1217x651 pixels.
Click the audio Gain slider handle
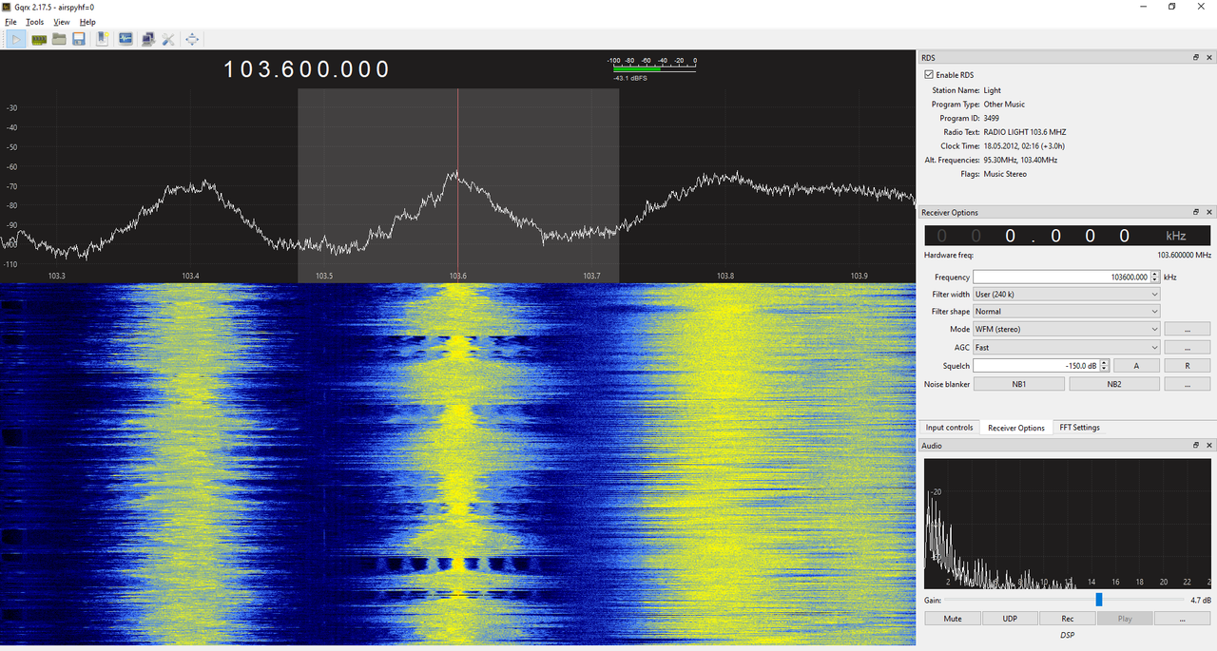1099,600
